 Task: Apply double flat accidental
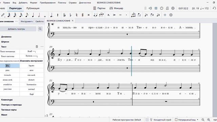(x=64, y=15)
